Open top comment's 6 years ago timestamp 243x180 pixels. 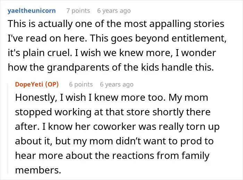(x=114, y=11)
